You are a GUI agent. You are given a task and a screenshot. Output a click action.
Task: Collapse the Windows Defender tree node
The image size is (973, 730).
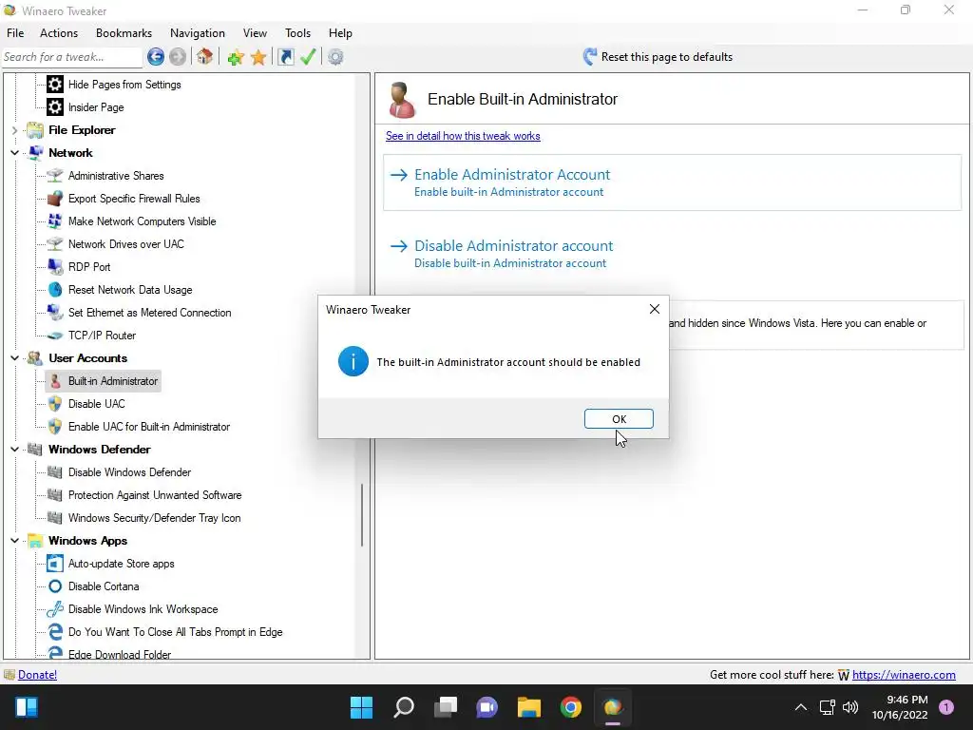[x=15, y=450]
